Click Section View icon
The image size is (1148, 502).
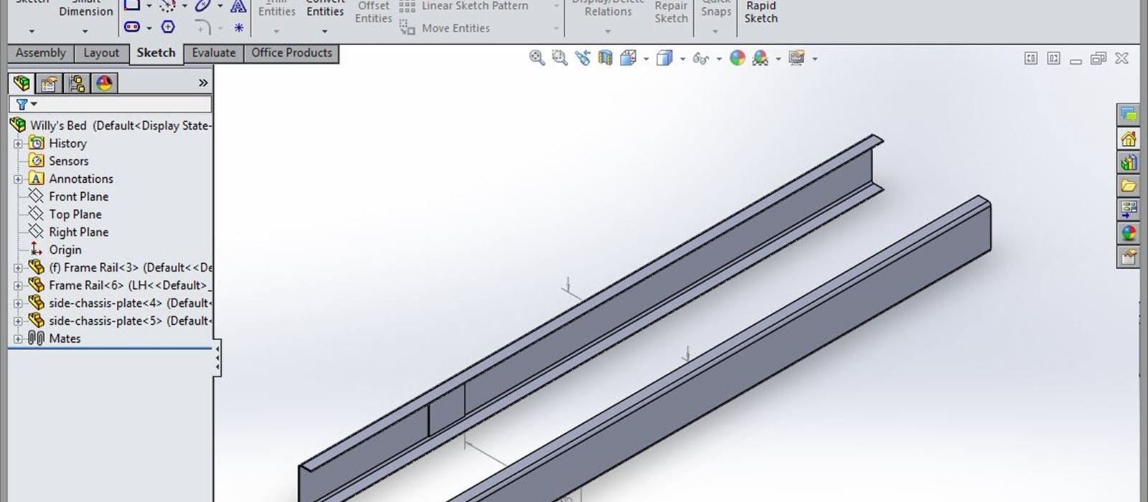tap(606, 58)
